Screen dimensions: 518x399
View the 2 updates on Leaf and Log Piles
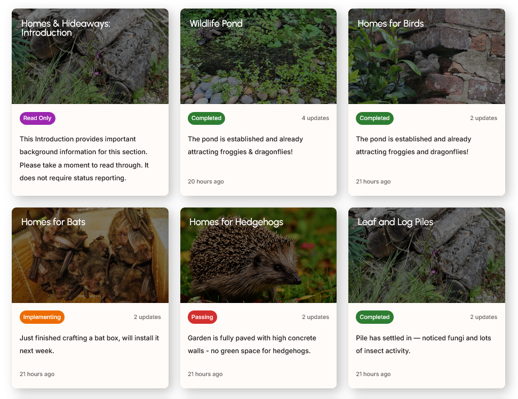pos(483,317)
